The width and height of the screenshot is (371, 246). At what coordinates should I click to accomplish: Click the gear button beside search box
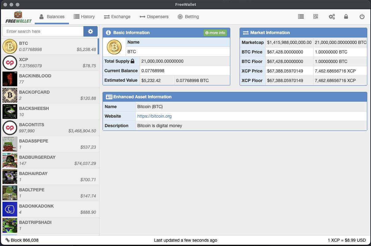91,31
